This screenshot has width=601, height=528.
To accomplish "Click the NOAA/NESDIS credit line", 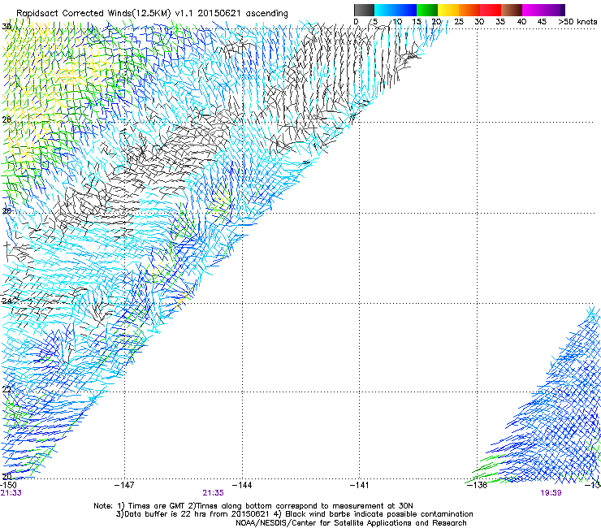I will [351, 523].
